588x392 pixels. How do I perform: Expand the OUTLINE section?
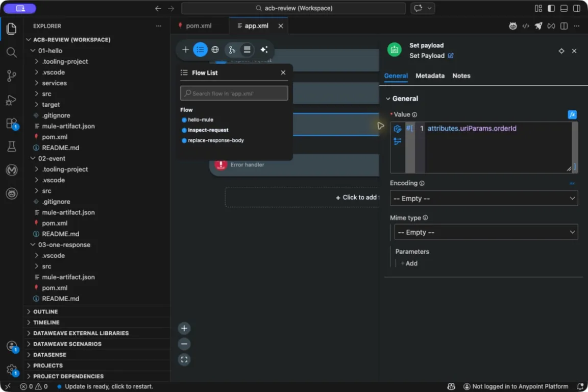tap(29, 312)
